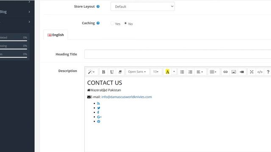Open the color picker dropdown arrow

(x=174, y=72)
